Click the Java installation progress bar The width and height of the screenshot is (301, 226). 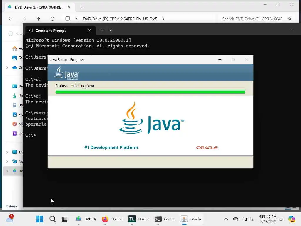point(150,91)
